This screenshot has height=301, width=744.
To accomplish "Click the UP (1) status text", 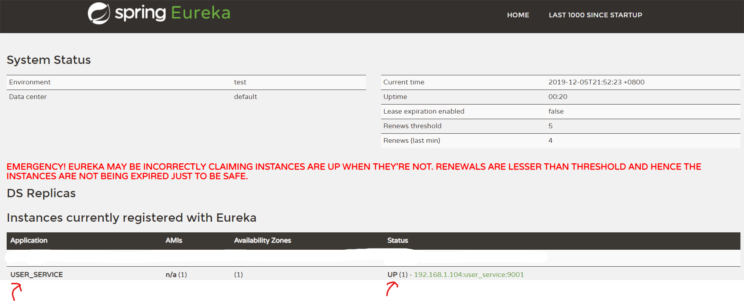I will click(x=398, y=275).
